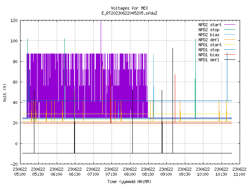The width and height of the screenshot is (247, 185).
Task: Click the 06:00 time tick label
Action: point(56,174)
